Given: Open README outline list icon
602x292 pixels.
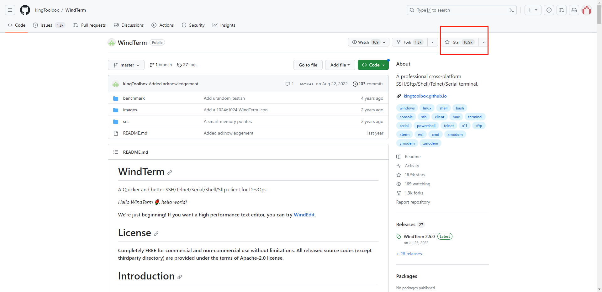Looking at the screenshot, I should (x=116, y=152).
